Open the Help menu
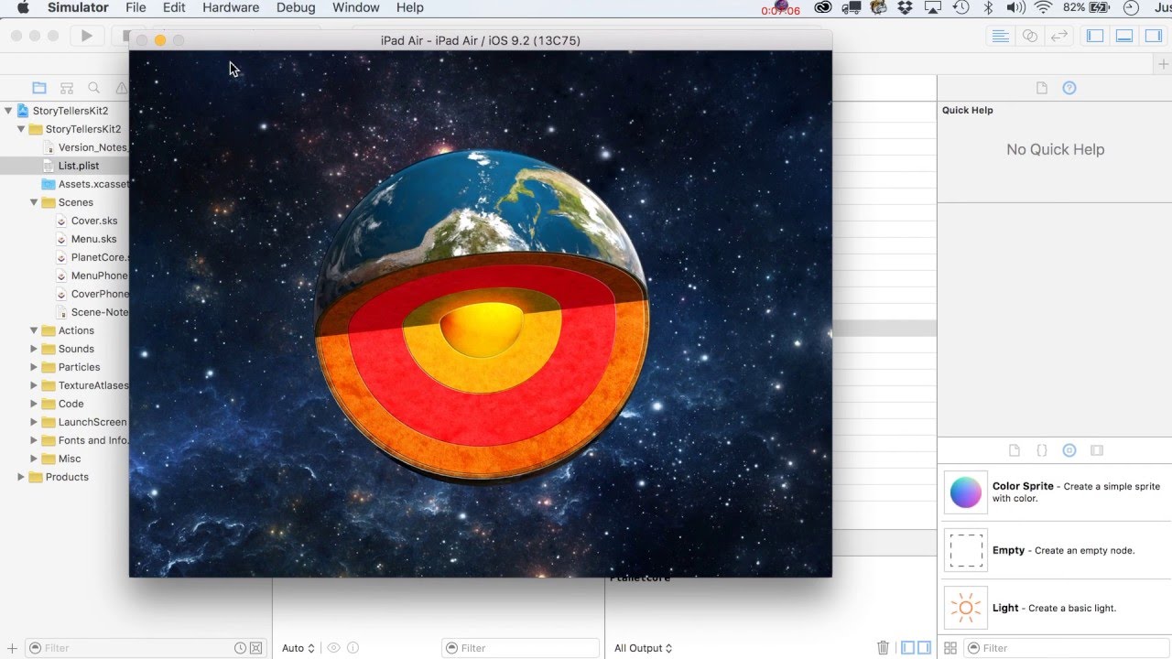Image resolution: width=1172 pixels, height=659 pixels. pos(409,7)
